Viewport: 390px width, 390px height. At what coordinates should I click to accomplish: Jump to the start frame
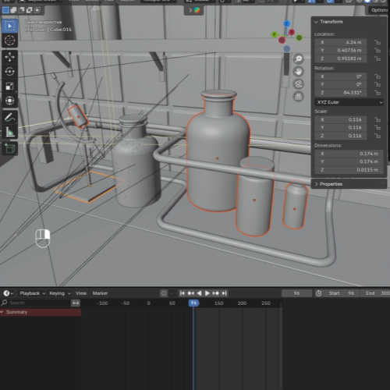click(x=183, y=293)
